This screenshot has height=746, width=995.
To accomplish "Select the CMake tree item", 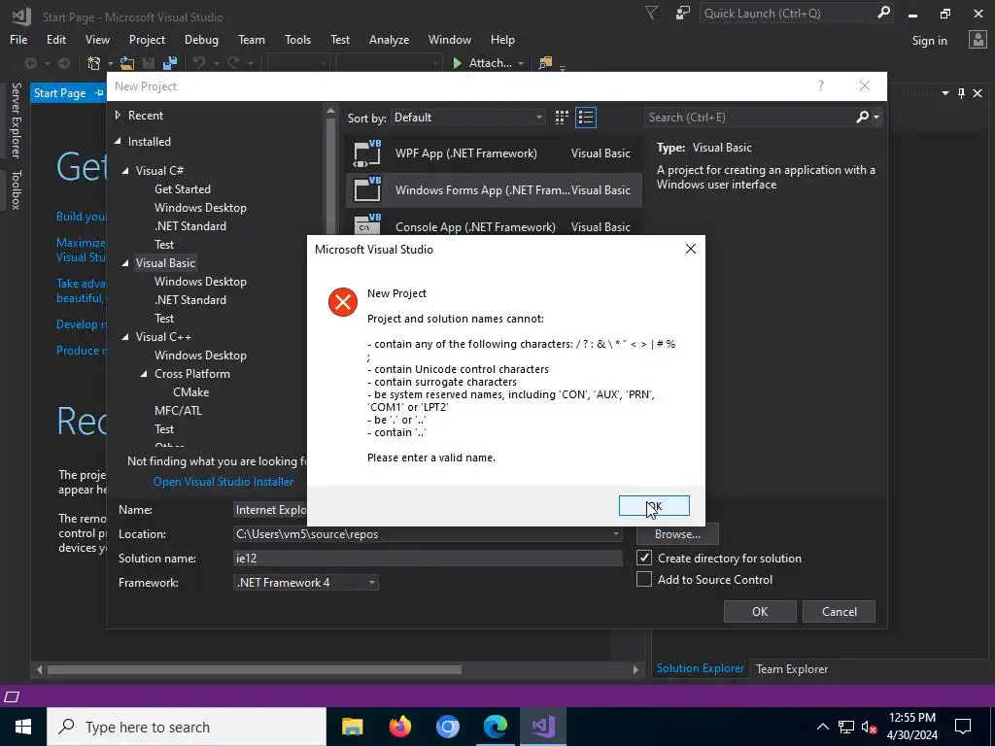I will [x=191, y=392].
